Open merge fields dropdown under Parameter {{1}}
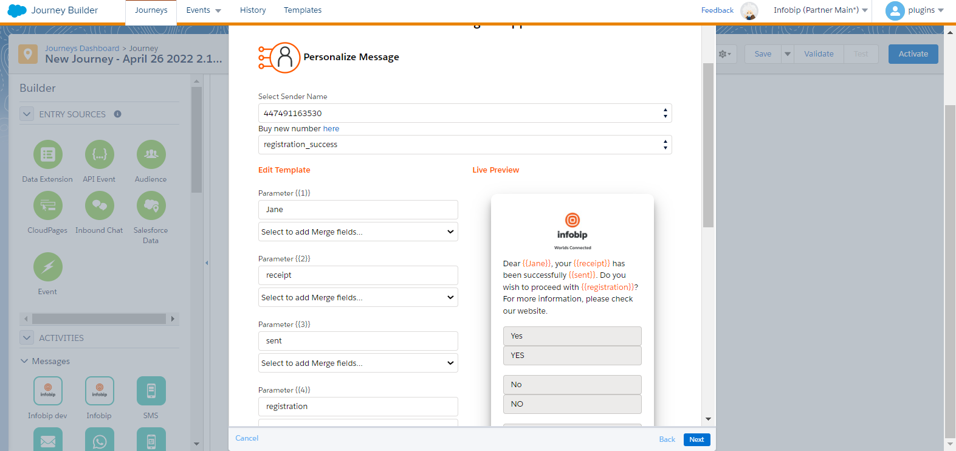This screenshot has height=451, width=956. [358, 232]
